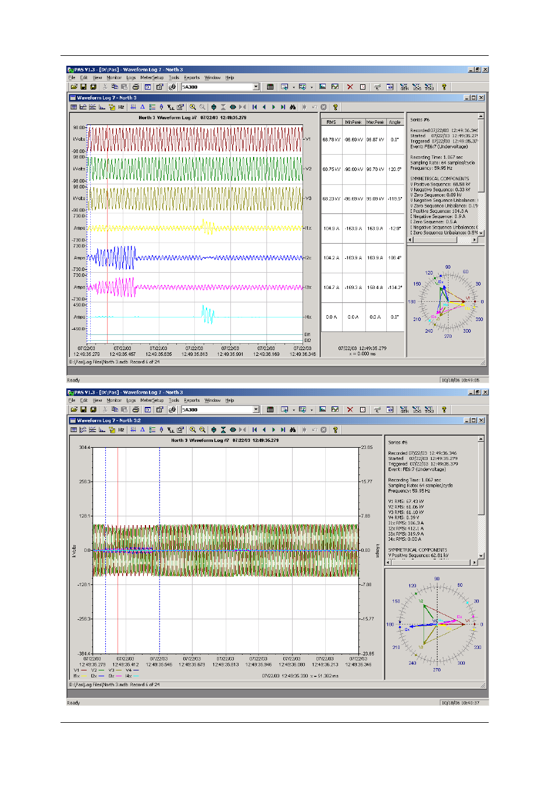Open 5A300 site dropdown in North 3 window
This screenshot has width=555, height=785.
click(x=256, y=87)
